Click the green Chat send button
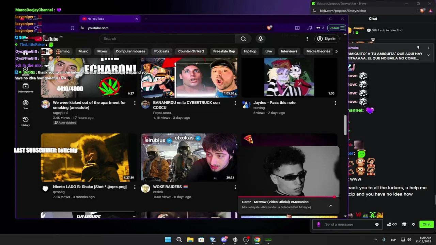The height and width of the screenshot is (245, 436). point(426,224)
